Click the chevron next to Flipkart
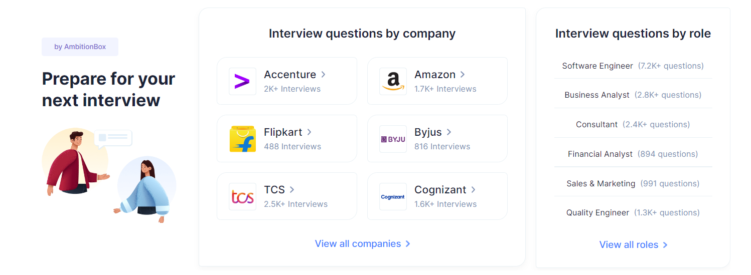The image size is (751, 275). [310, 132]
